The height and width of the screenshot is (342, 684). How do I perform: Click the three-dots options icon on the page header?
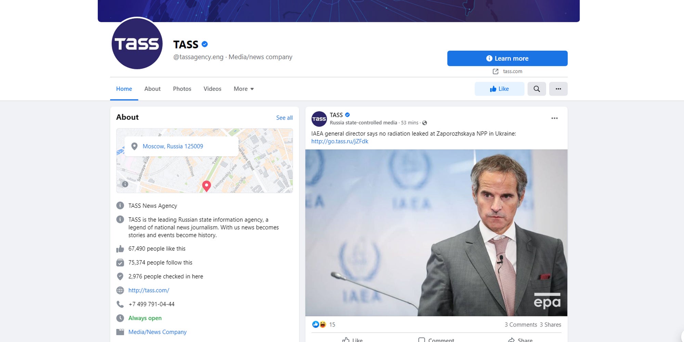(x=558, y=89)
